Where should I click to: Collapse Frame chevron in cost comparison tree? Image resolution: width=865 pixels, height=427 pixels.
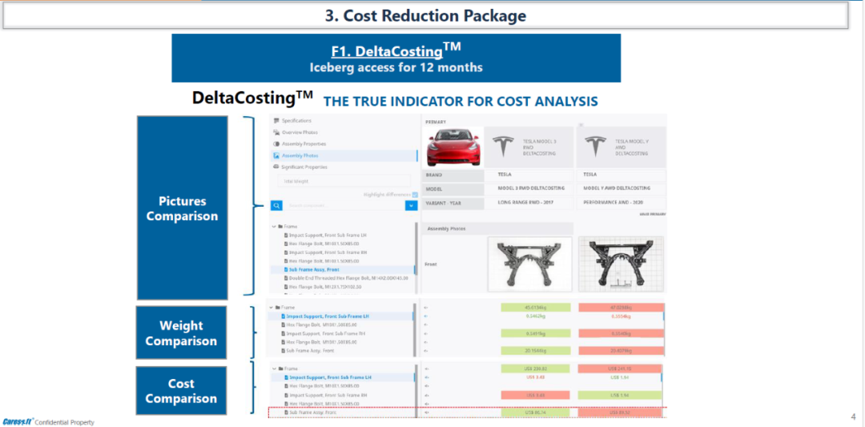[x=273, y=369]
